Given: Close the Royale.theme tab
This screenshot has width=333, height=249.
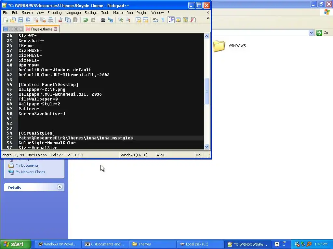Looking at the screenshot, I should pos(55,29).
